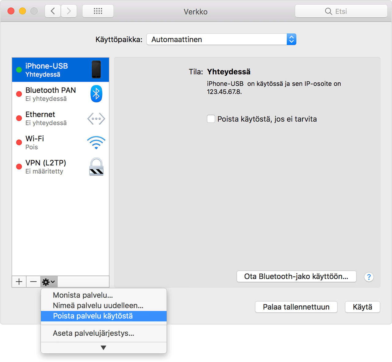Viewport: 392px width, 362px height.
Task: Minimize the window with yellow button
Action: (23, 11)
